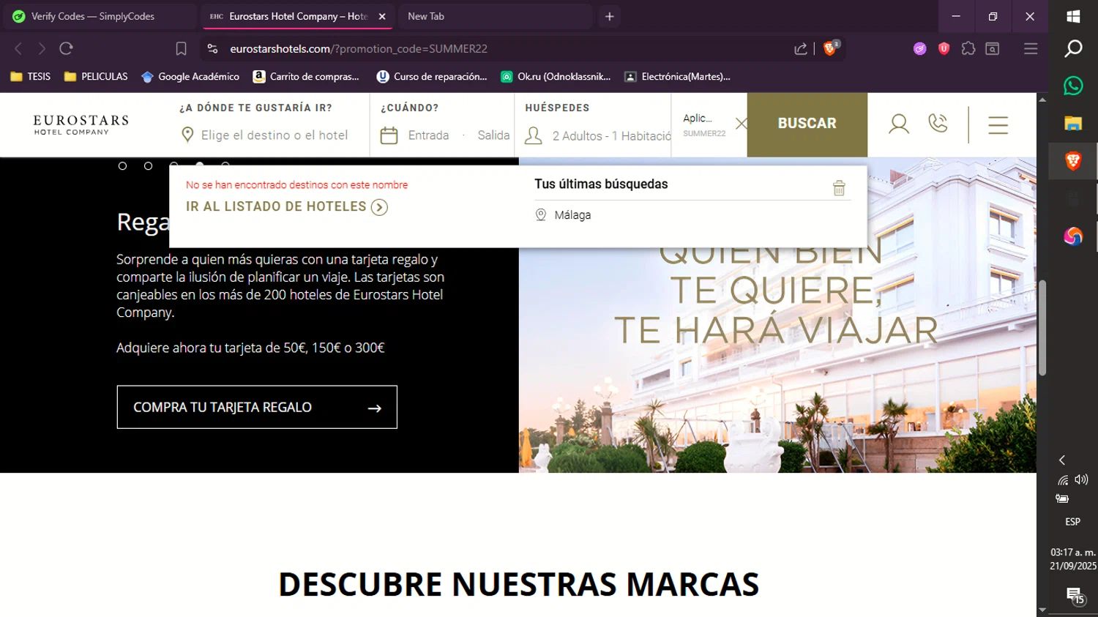
Task: Open Google Académico bookmark
Action: click(190, 76)
